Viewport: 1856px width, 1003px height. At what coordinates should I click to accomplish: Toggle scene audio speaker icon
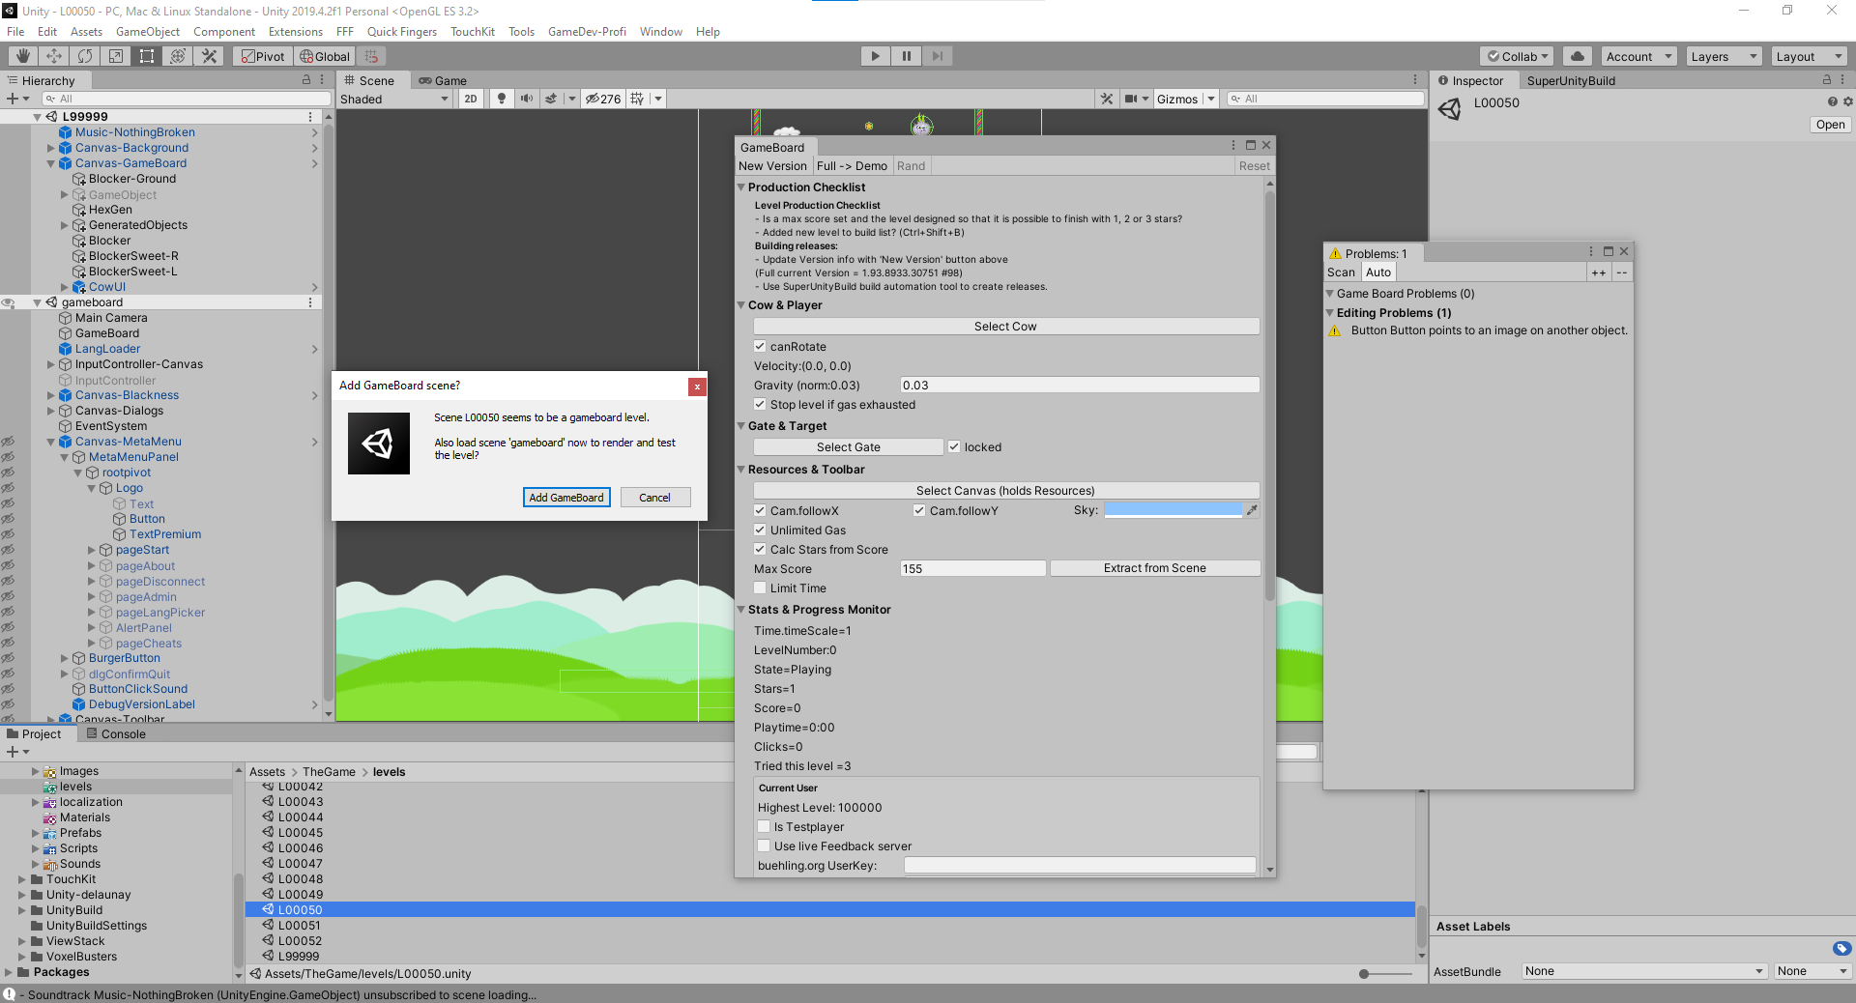[526, 99]
